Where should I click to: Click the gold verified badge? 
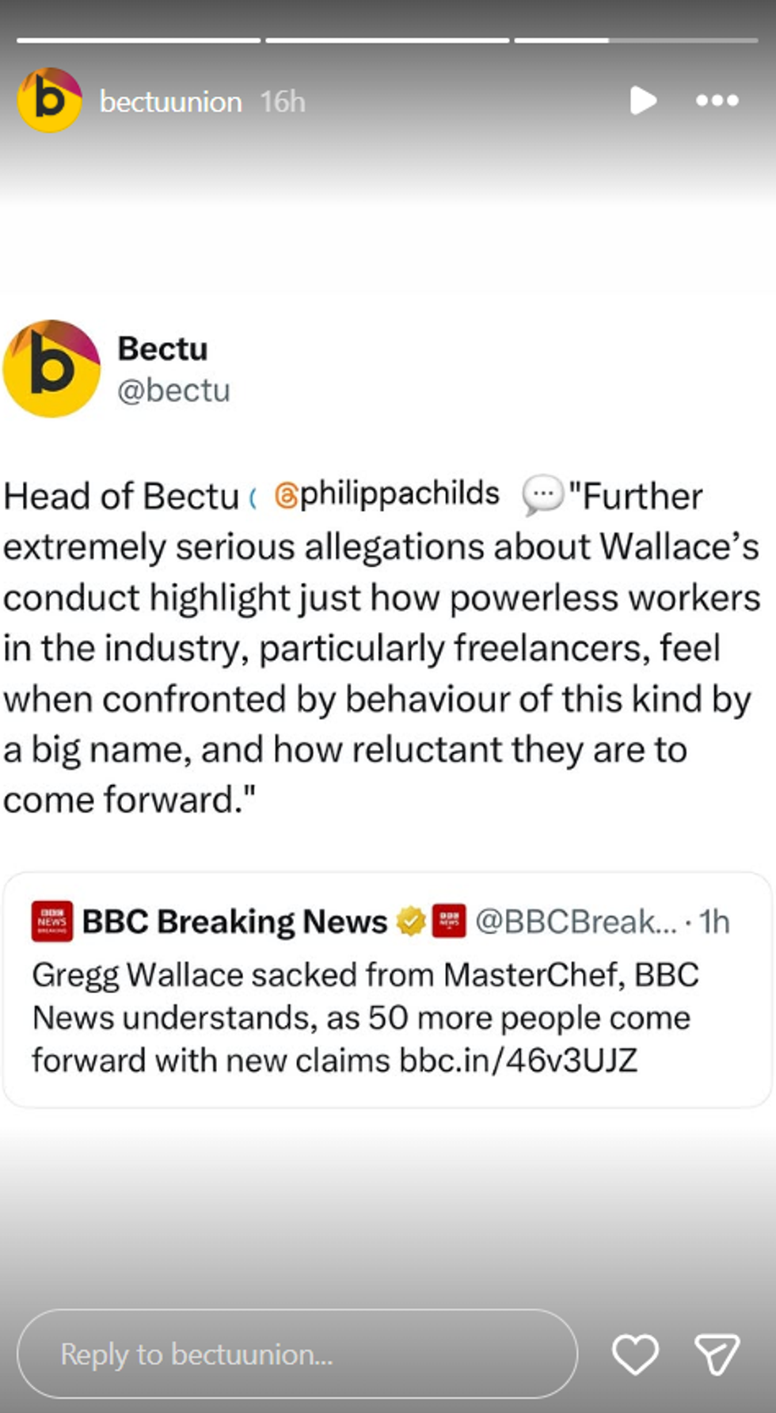[411, 921]
